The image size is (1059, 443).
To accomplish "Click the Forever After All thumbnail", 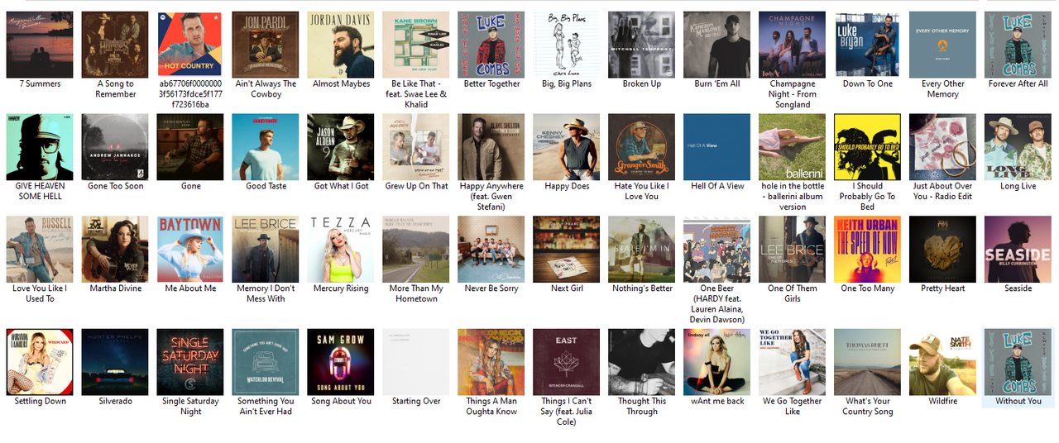I will 1018,45.
